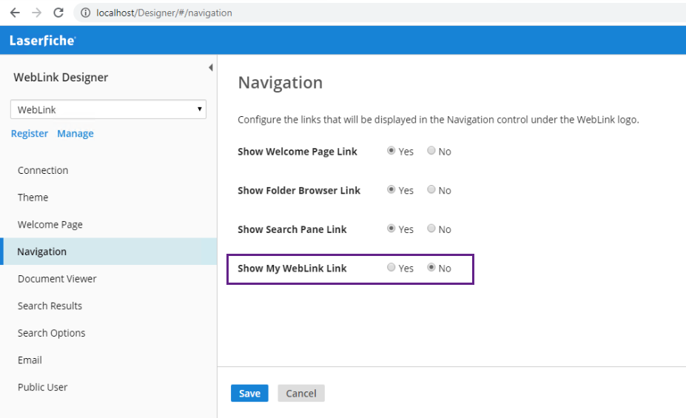Image resolution: width=686 pixels, height=418 pixels.
Task: Select Yes for Show My WebLink Link
Action: tap(391, 267)
